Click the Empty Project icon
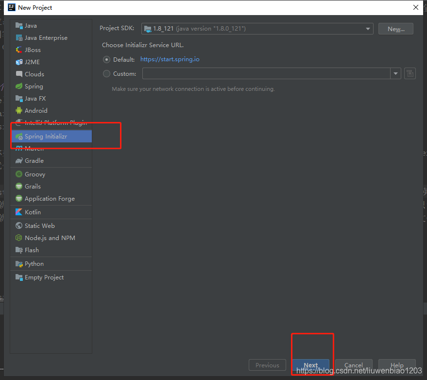 (x=19, y=277)
